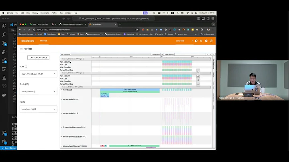Viewport: 289px width, 162px height.
Task: Open Runs dropdown 2024_06_05_22_40_24
Action: tap(39, 74)
